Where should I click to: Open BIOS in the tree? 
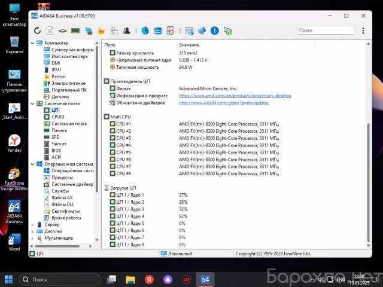coord(52,151)
